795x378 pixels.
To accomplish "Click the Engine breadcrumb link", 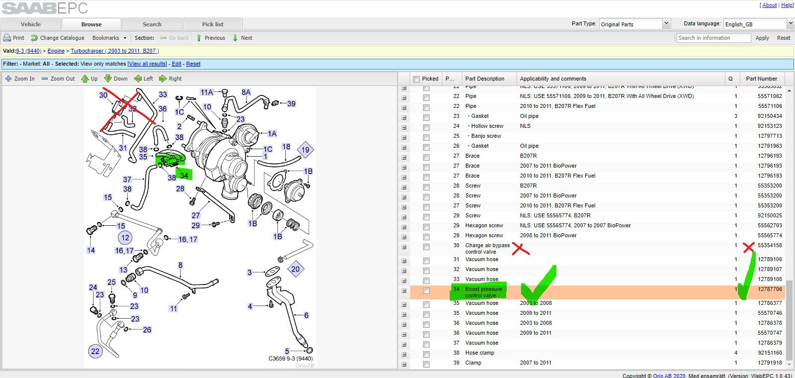I will point(56,51).
